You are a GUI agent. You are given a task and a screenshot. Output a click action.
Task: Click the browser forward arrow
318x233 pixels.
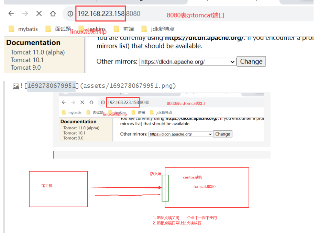pos(25,14)
